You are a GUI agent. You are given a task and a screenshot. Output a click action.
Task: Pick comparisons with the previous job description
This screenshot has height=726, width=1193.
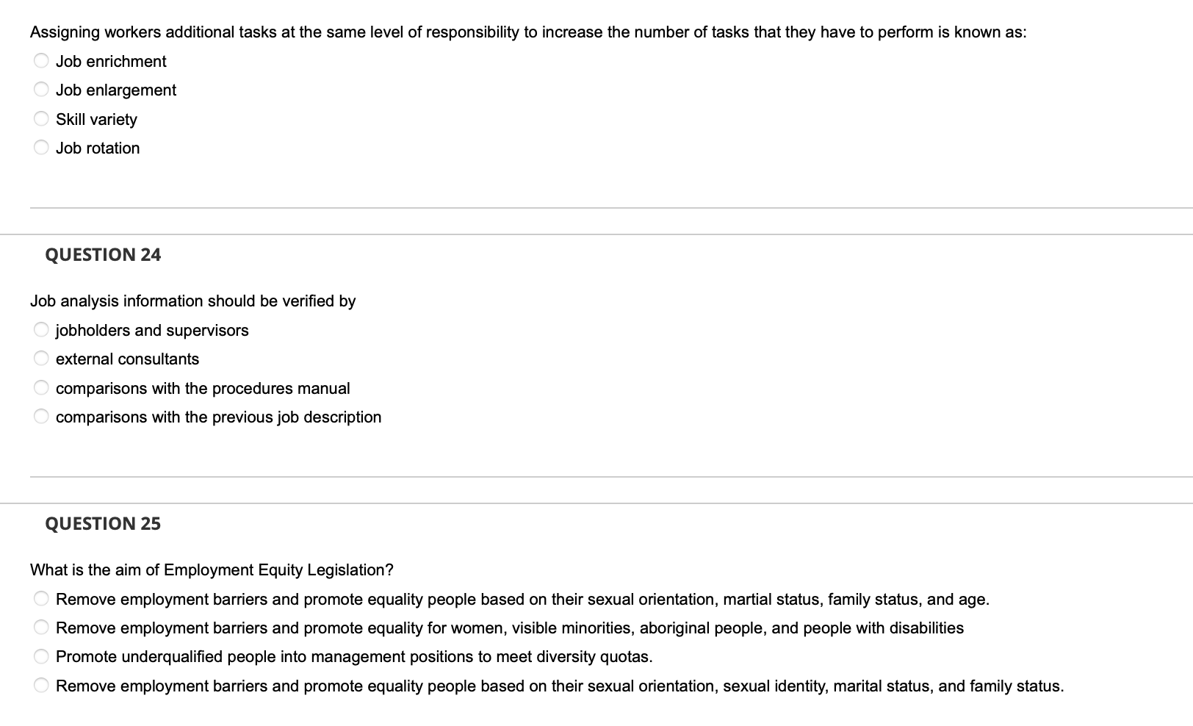[41, 416]
